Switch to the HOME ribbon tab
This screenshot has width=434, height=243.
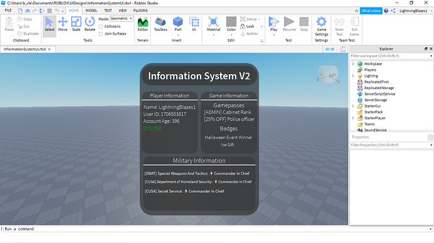coord(74,11)
